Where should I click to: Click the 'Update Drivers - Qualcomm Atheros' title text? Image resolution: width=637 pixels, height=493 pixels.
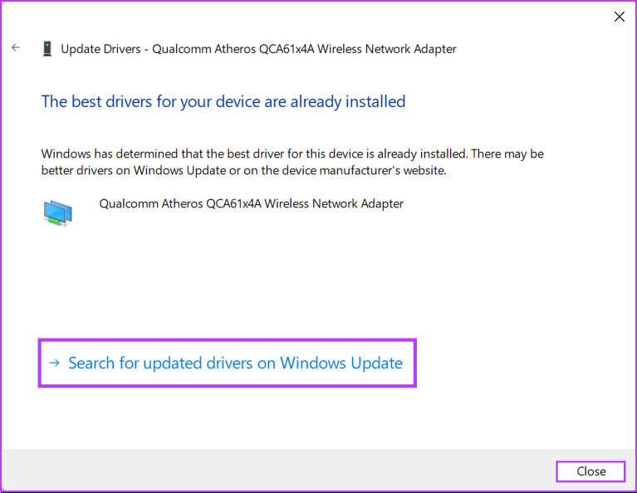pos(258,49)
